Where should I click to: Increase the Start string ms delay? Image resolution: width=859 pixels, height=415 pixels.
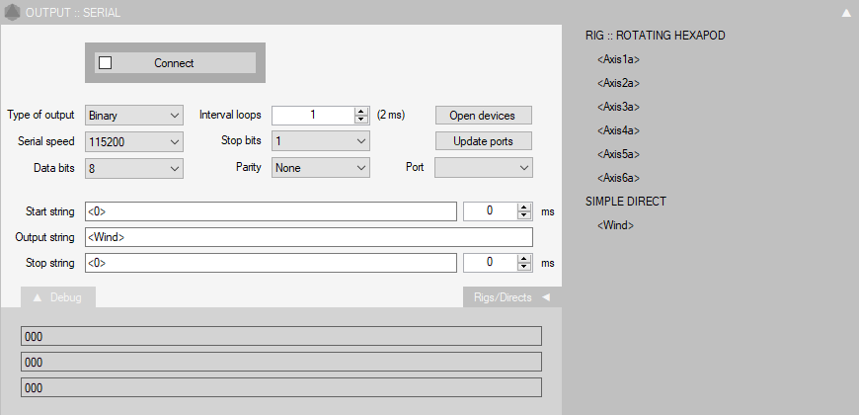[524, 207]
